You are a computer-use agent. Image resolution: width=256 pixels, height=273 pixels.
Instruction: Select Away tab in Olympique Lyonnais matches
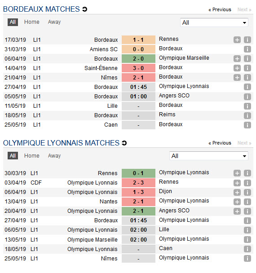[54, 156]
